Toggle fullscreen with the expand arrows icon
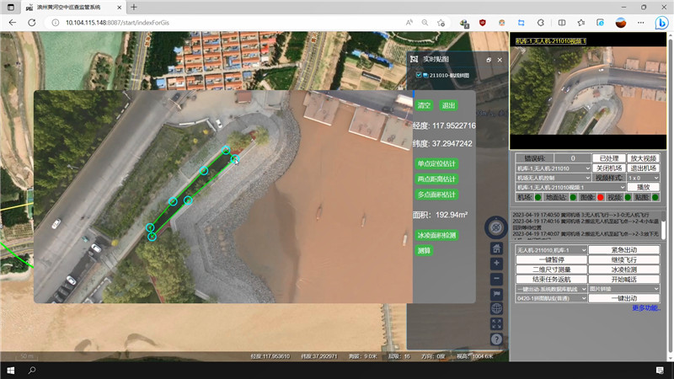674x379 pixels. coord(496,323)
